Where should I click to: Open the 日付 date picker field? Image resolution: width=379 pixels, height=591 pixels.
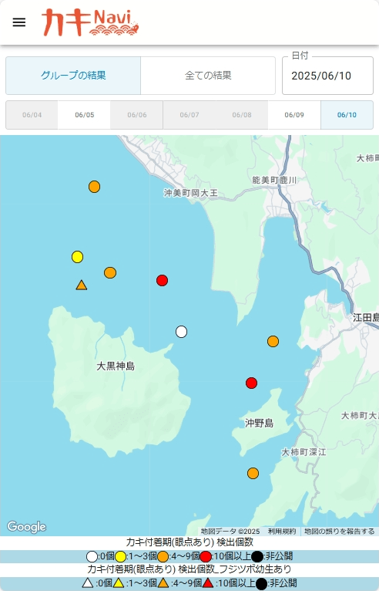coord(327,76)
